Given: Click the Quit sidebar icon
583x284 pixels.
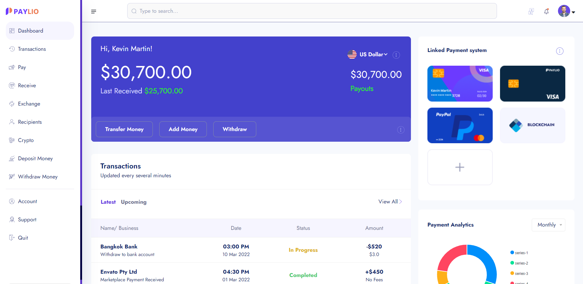Looking at the screenshot, I should pos(12,238).
